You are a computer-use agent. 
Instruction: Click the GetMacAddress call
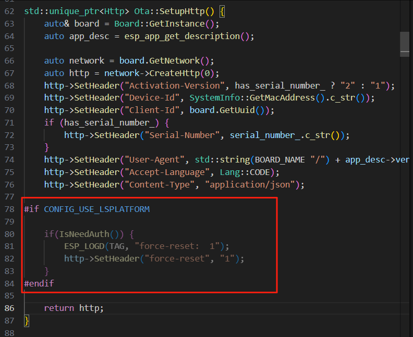click(x=282, y=98)
